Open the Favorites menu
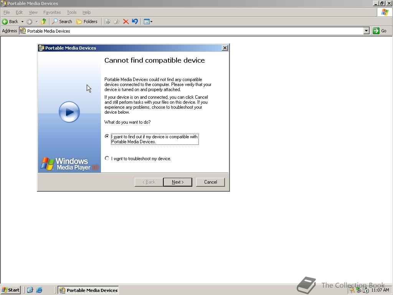The width and height of the screenshot is (393, 295). click(52, 12)
